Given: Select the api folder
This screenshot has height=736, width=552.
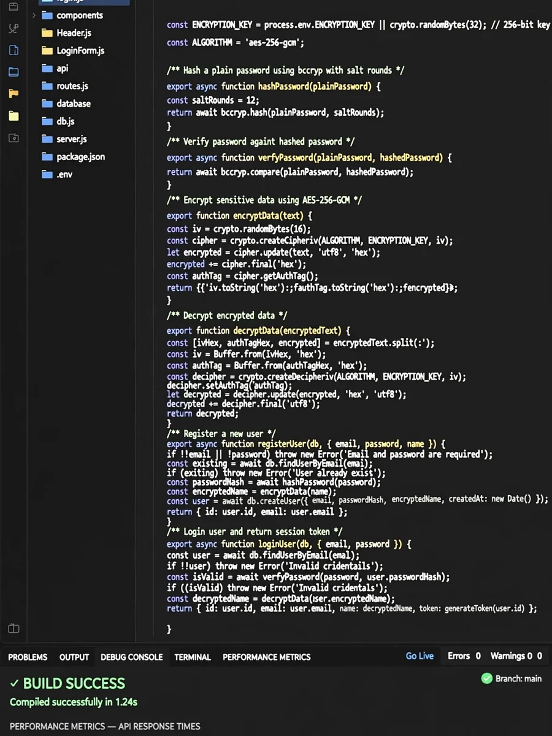Looking at the screenshot, I should 63,69.
